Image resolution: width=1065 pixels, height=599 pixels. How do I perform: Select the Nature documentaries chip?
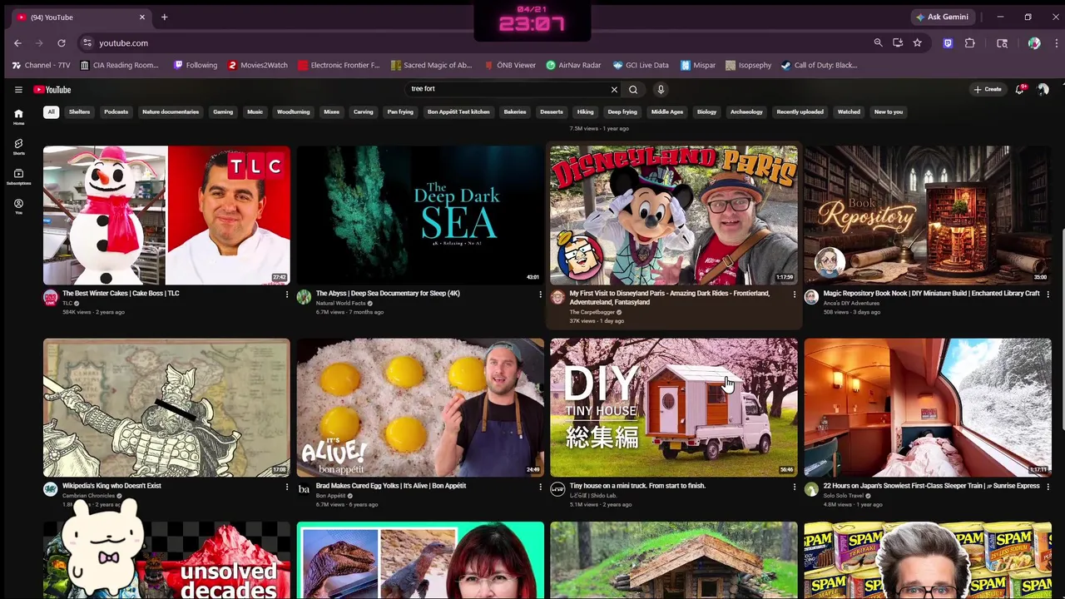pyautogui.click(x=171, y=111)
